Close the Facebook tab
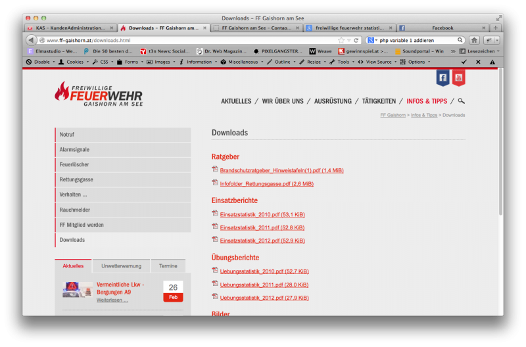 [x=483, y=28]
